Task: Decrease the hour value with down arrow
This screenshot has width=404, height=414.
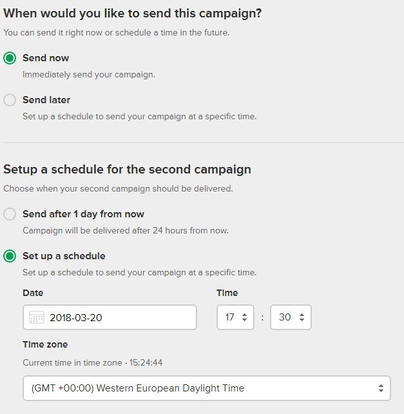Action: coord(245,320)
